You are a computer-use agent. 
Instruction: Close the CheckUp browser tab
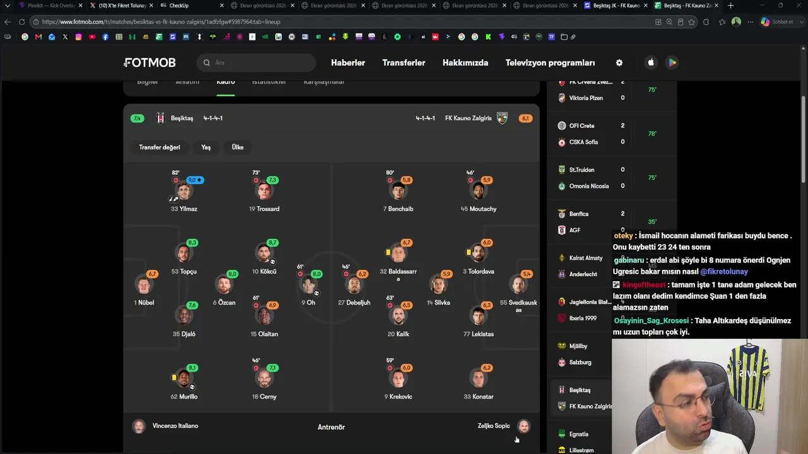click(222, 6)
